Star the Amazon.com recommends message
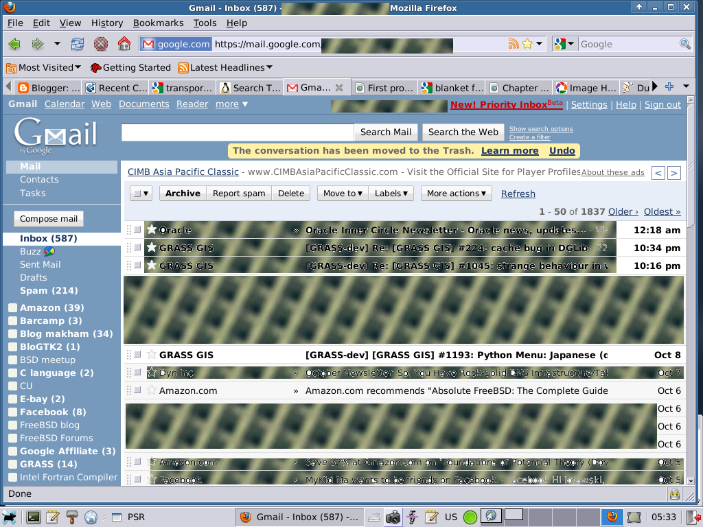703x527 pixels. coord(152,390)
